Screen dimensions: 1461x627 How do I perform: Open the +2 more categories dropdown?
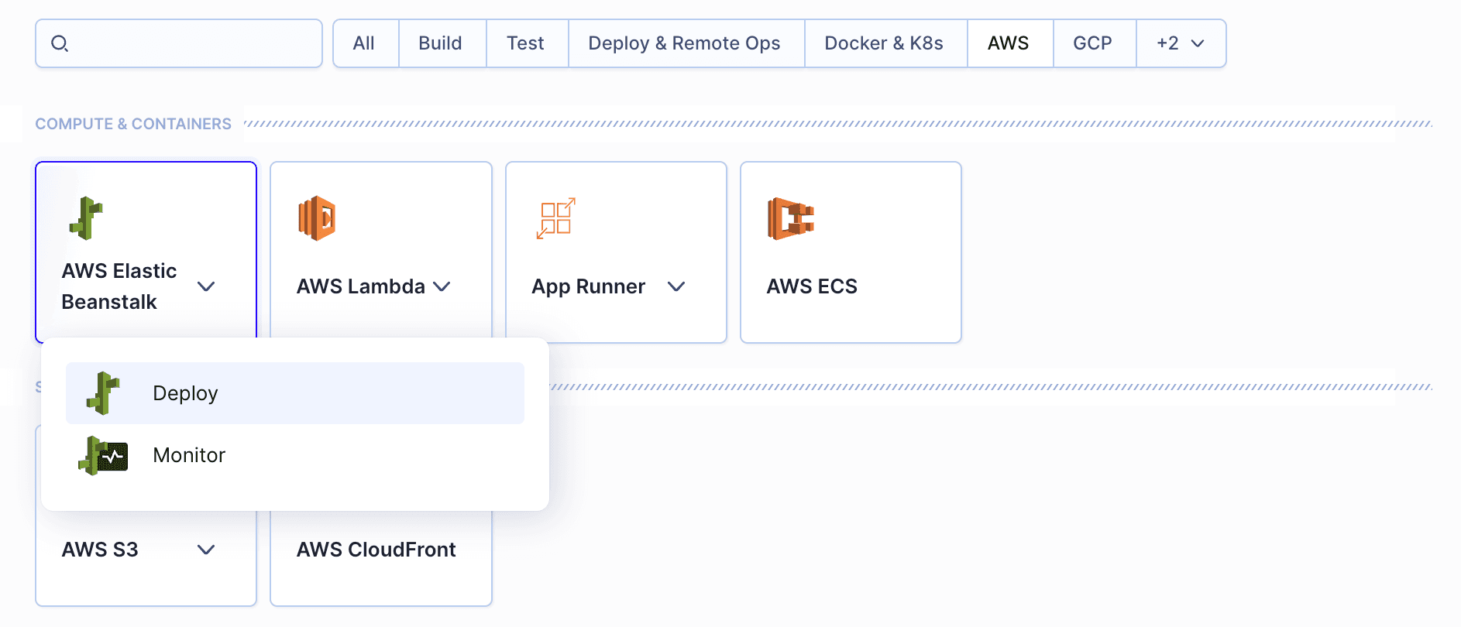tap(1180, 43)
